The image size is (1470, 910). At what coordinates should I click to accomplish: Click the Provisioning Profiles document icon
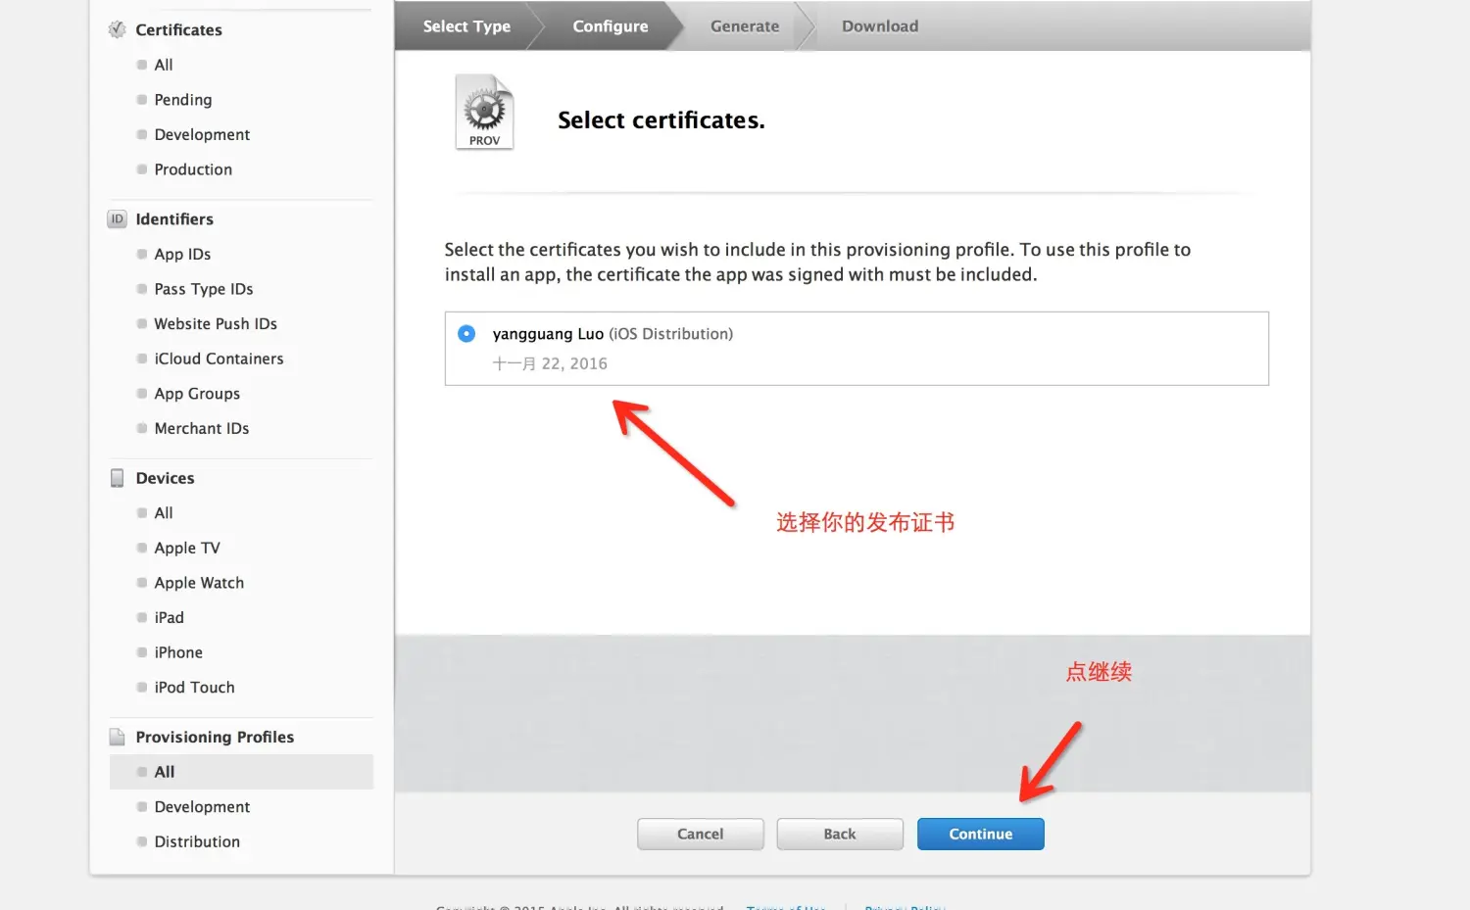pos(117,737)
